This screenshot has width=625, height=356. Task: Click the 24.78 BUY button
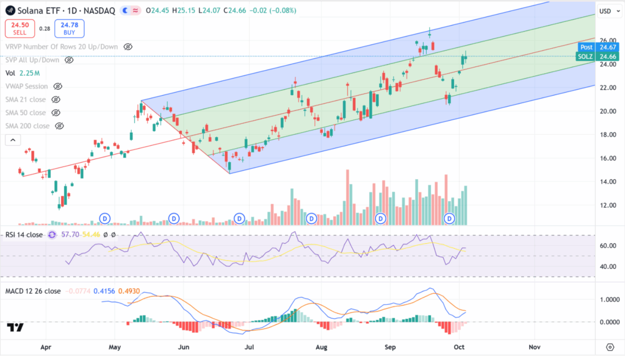tap(70, 29)
